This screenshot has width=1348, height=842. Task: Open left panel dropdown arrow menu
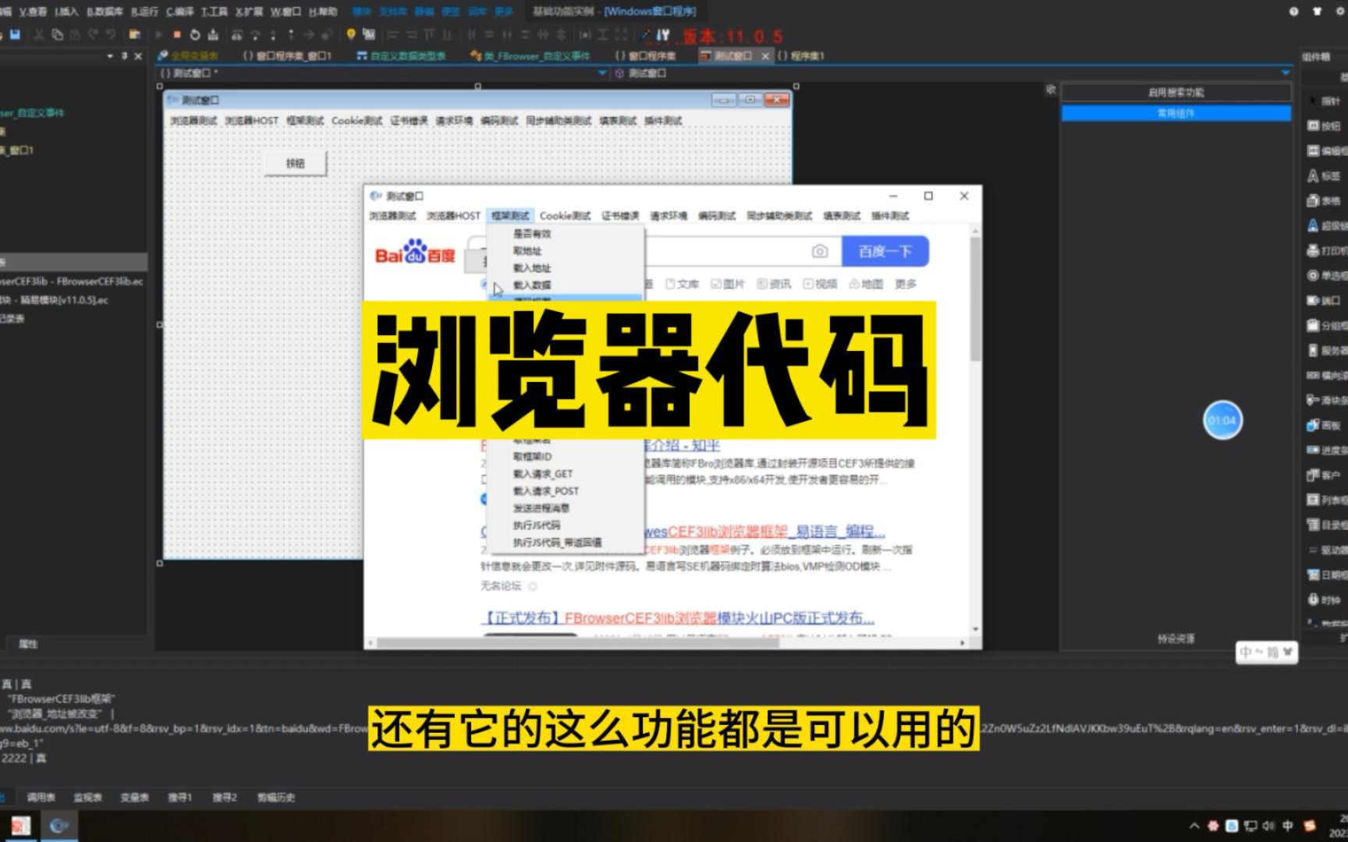click(110, 56)
